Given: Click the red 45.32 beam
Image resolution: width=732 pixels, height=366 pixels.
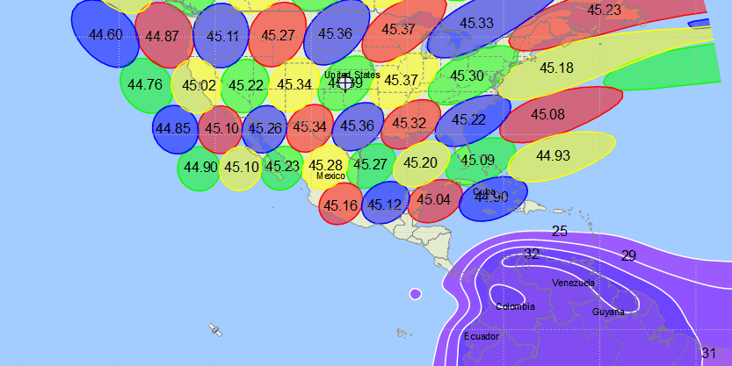Looking at the screenshot, I should (409, 124).
